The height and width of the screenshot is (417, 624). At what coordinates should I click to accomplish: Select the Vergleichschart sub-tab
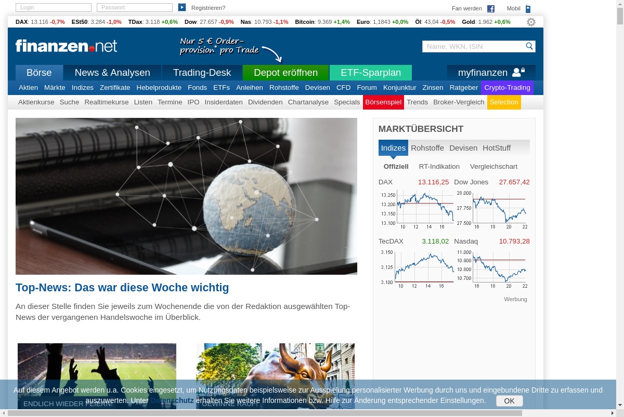[x=493, y=167]
